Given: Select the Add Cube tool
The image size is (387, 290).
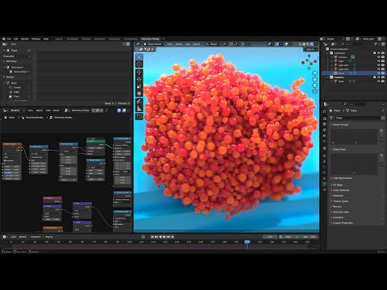Looking at the screenshot, I should point(139,117).
